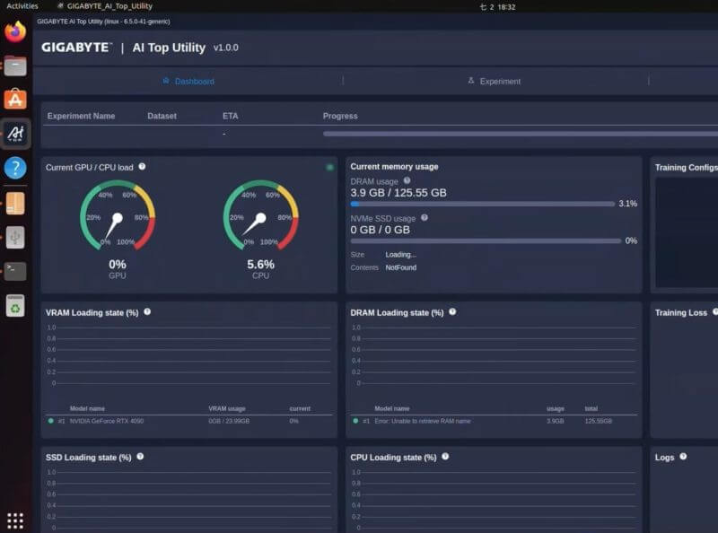Open the CPU Loading state help icon

point(445,457)
